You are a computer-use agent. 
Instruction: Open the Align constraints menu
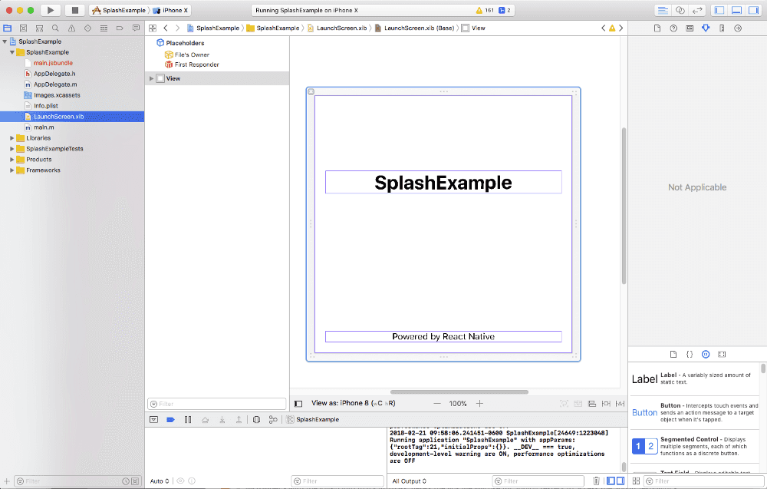point(592,404)
